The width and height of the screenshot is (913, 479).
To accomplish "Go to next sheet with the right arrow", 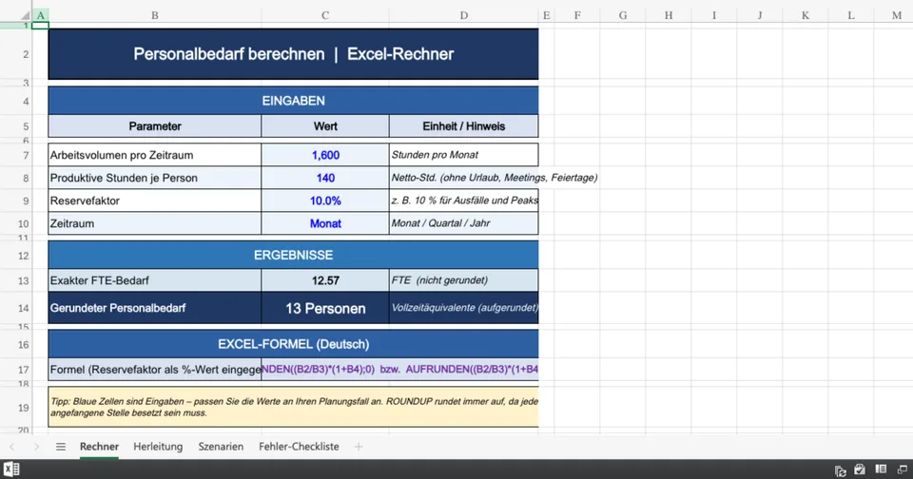I will coord(36,447).
